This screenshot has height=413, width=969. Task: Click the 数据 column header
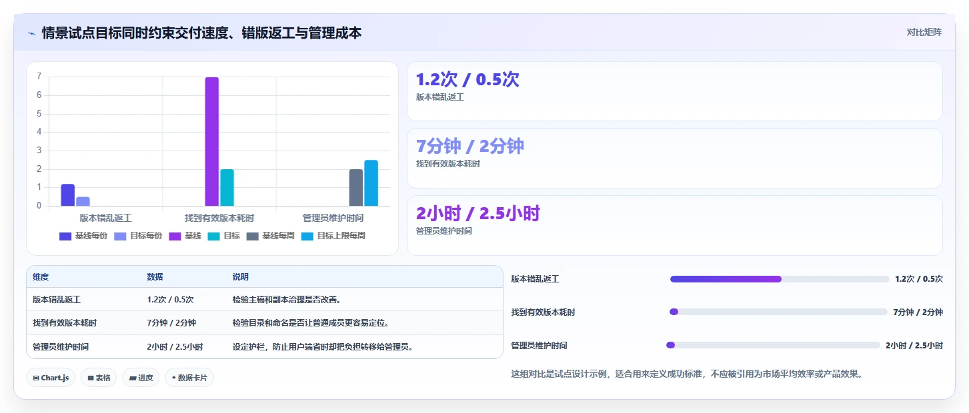click(155, 277)
